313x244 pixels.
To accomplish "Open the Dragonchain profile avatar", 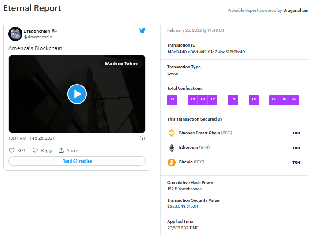I will (15, 34).
